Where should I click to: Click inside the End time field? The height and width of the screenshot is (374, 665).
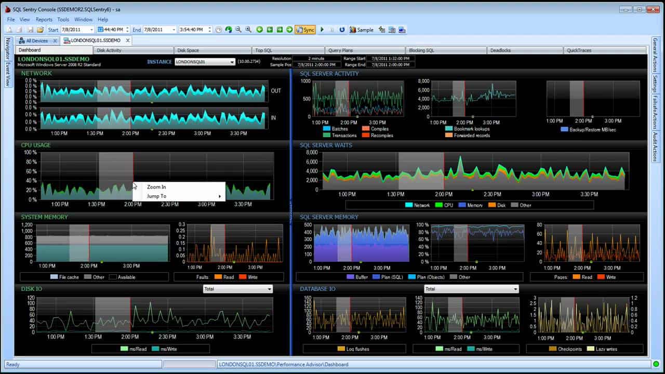coord(192,30)
